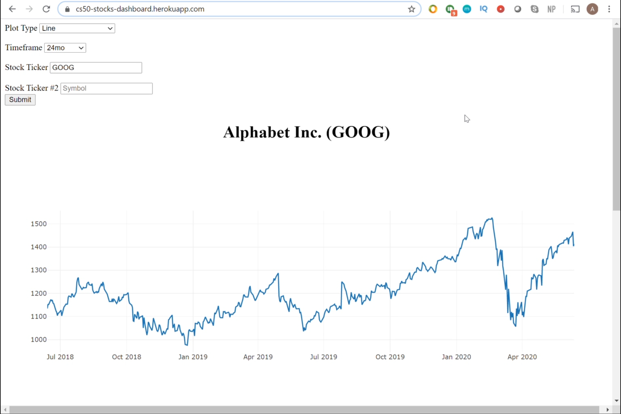Click the orange ring extension icon
This screenshot has height=414, width=621.
(x=433, y=9)
